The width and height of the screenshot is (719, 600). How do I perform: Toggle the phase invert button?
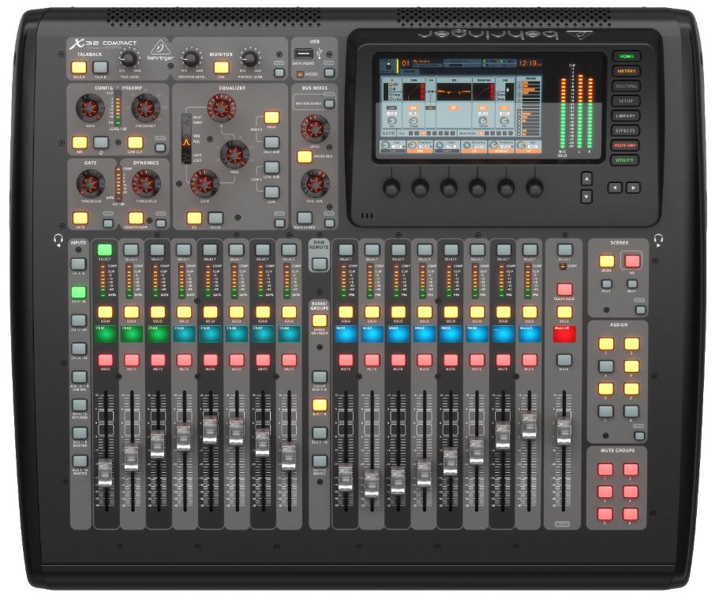[x=101, y=142]
